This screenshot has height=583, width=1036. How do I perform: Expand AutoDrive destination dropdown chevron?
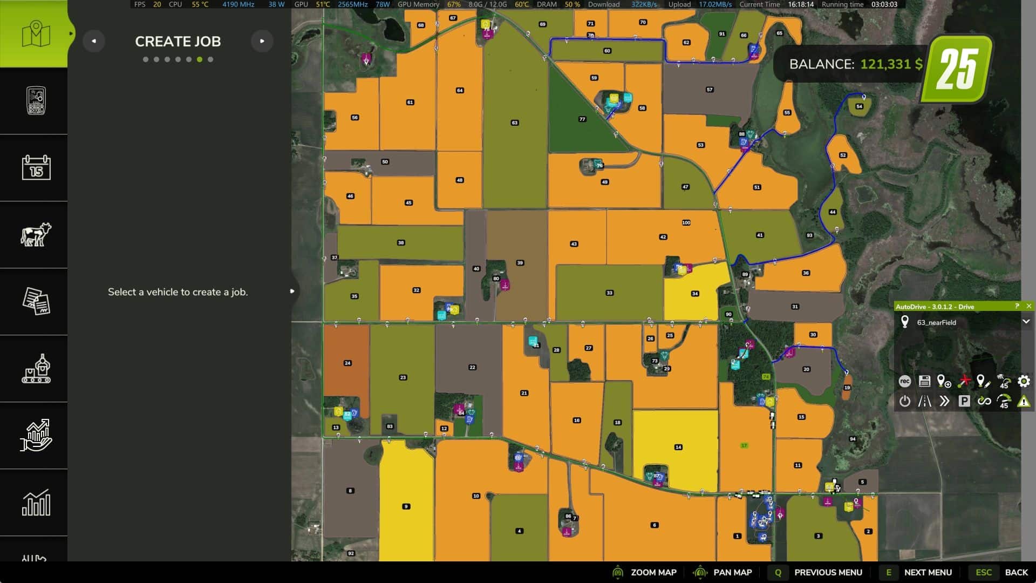[x=1026, y=322]
